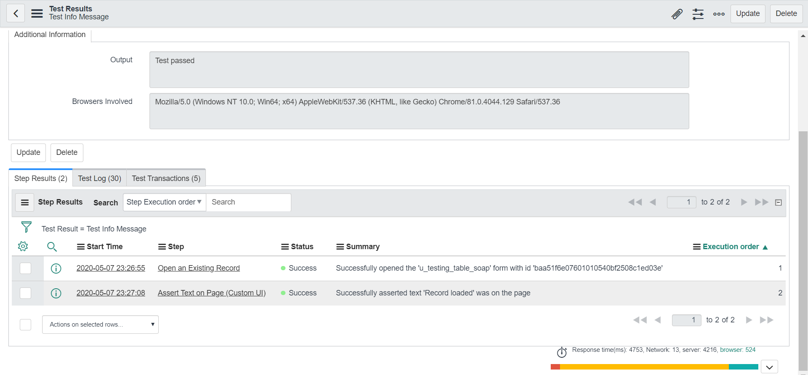Open the Step Results list hamburger menu
Viewport: 808px width, 375px height.
(x=25, y=202)
